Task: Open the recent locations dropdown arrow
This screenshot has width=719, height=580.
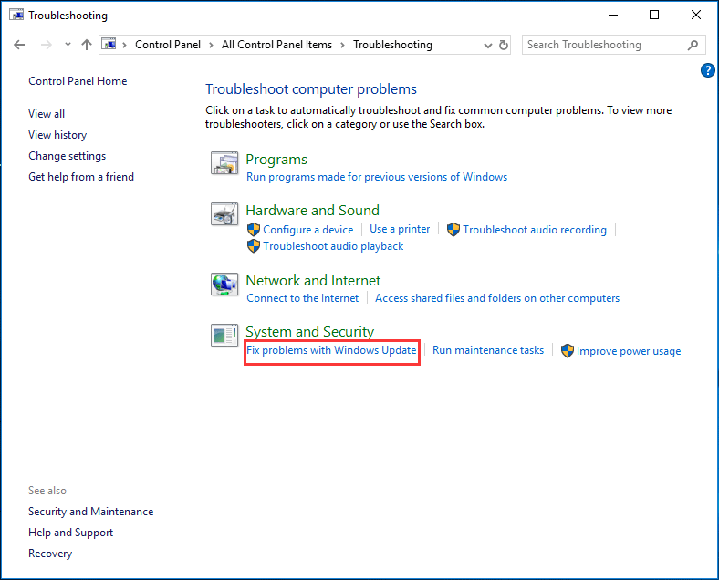Action: 67,45
